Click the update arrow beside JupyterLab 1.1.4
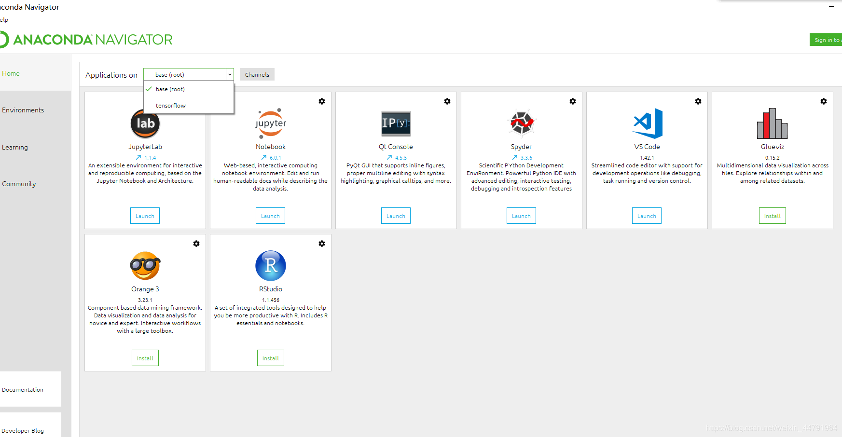The height and width of the screenshot is (437, 842). pyautogui.click(x=138, y=157)
